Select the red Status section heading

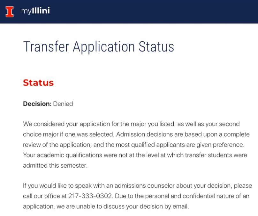pyautogui.click(x=38, y=83)
